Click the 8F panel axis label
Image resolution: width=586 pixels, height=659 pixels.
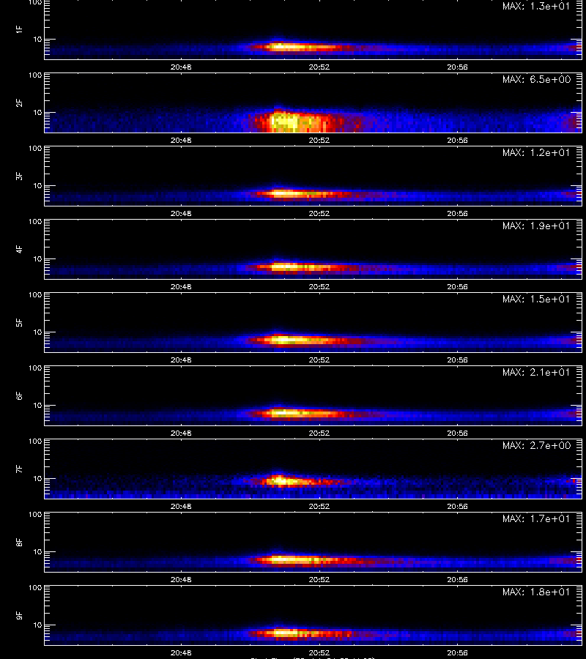tap(19, 542)
